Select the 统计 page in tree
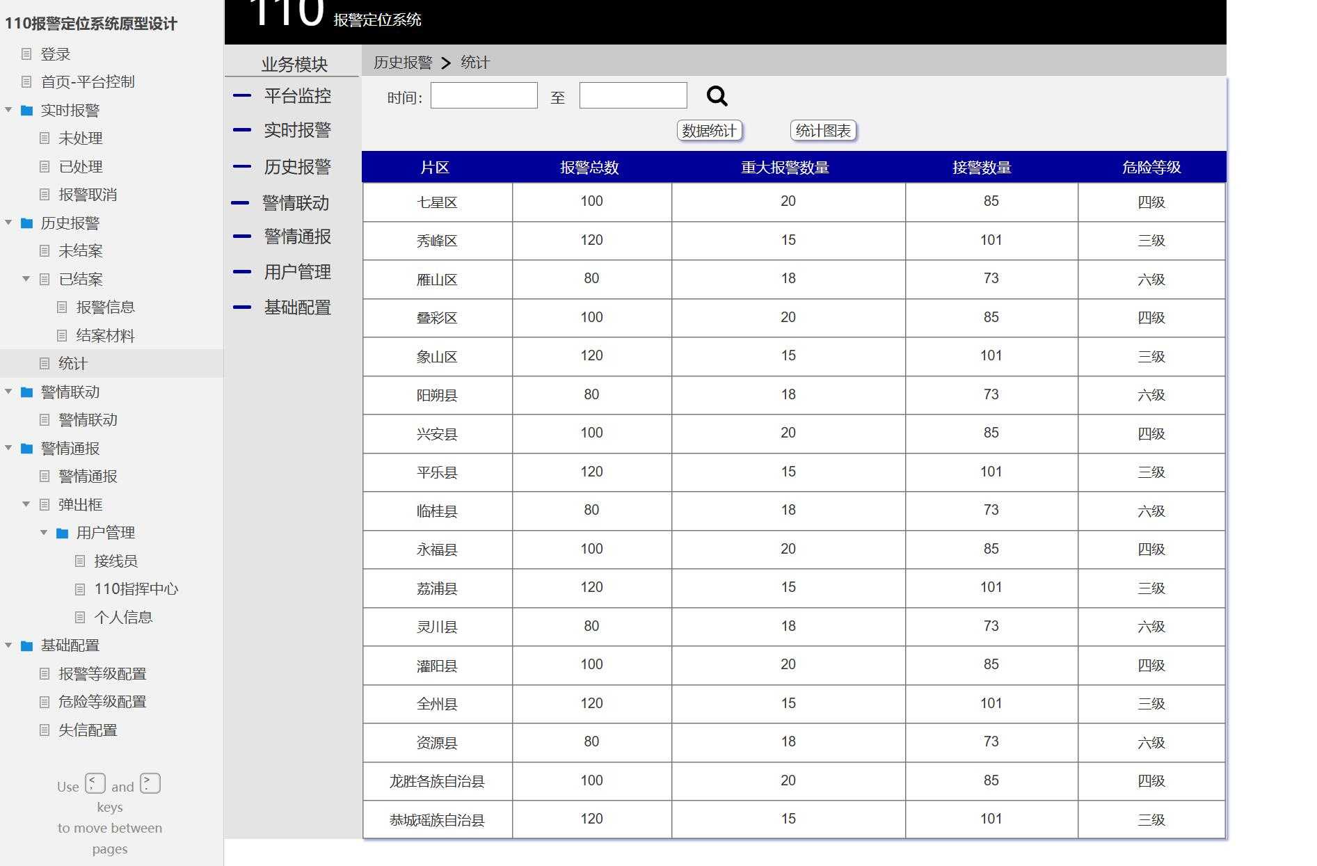1317x866 pixels. [x=73, y=364]
